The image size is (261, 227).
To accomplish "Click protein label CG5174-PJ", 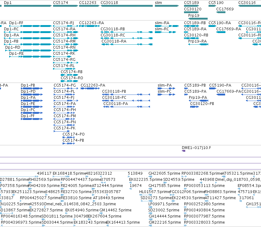I will tap(64, 98).
